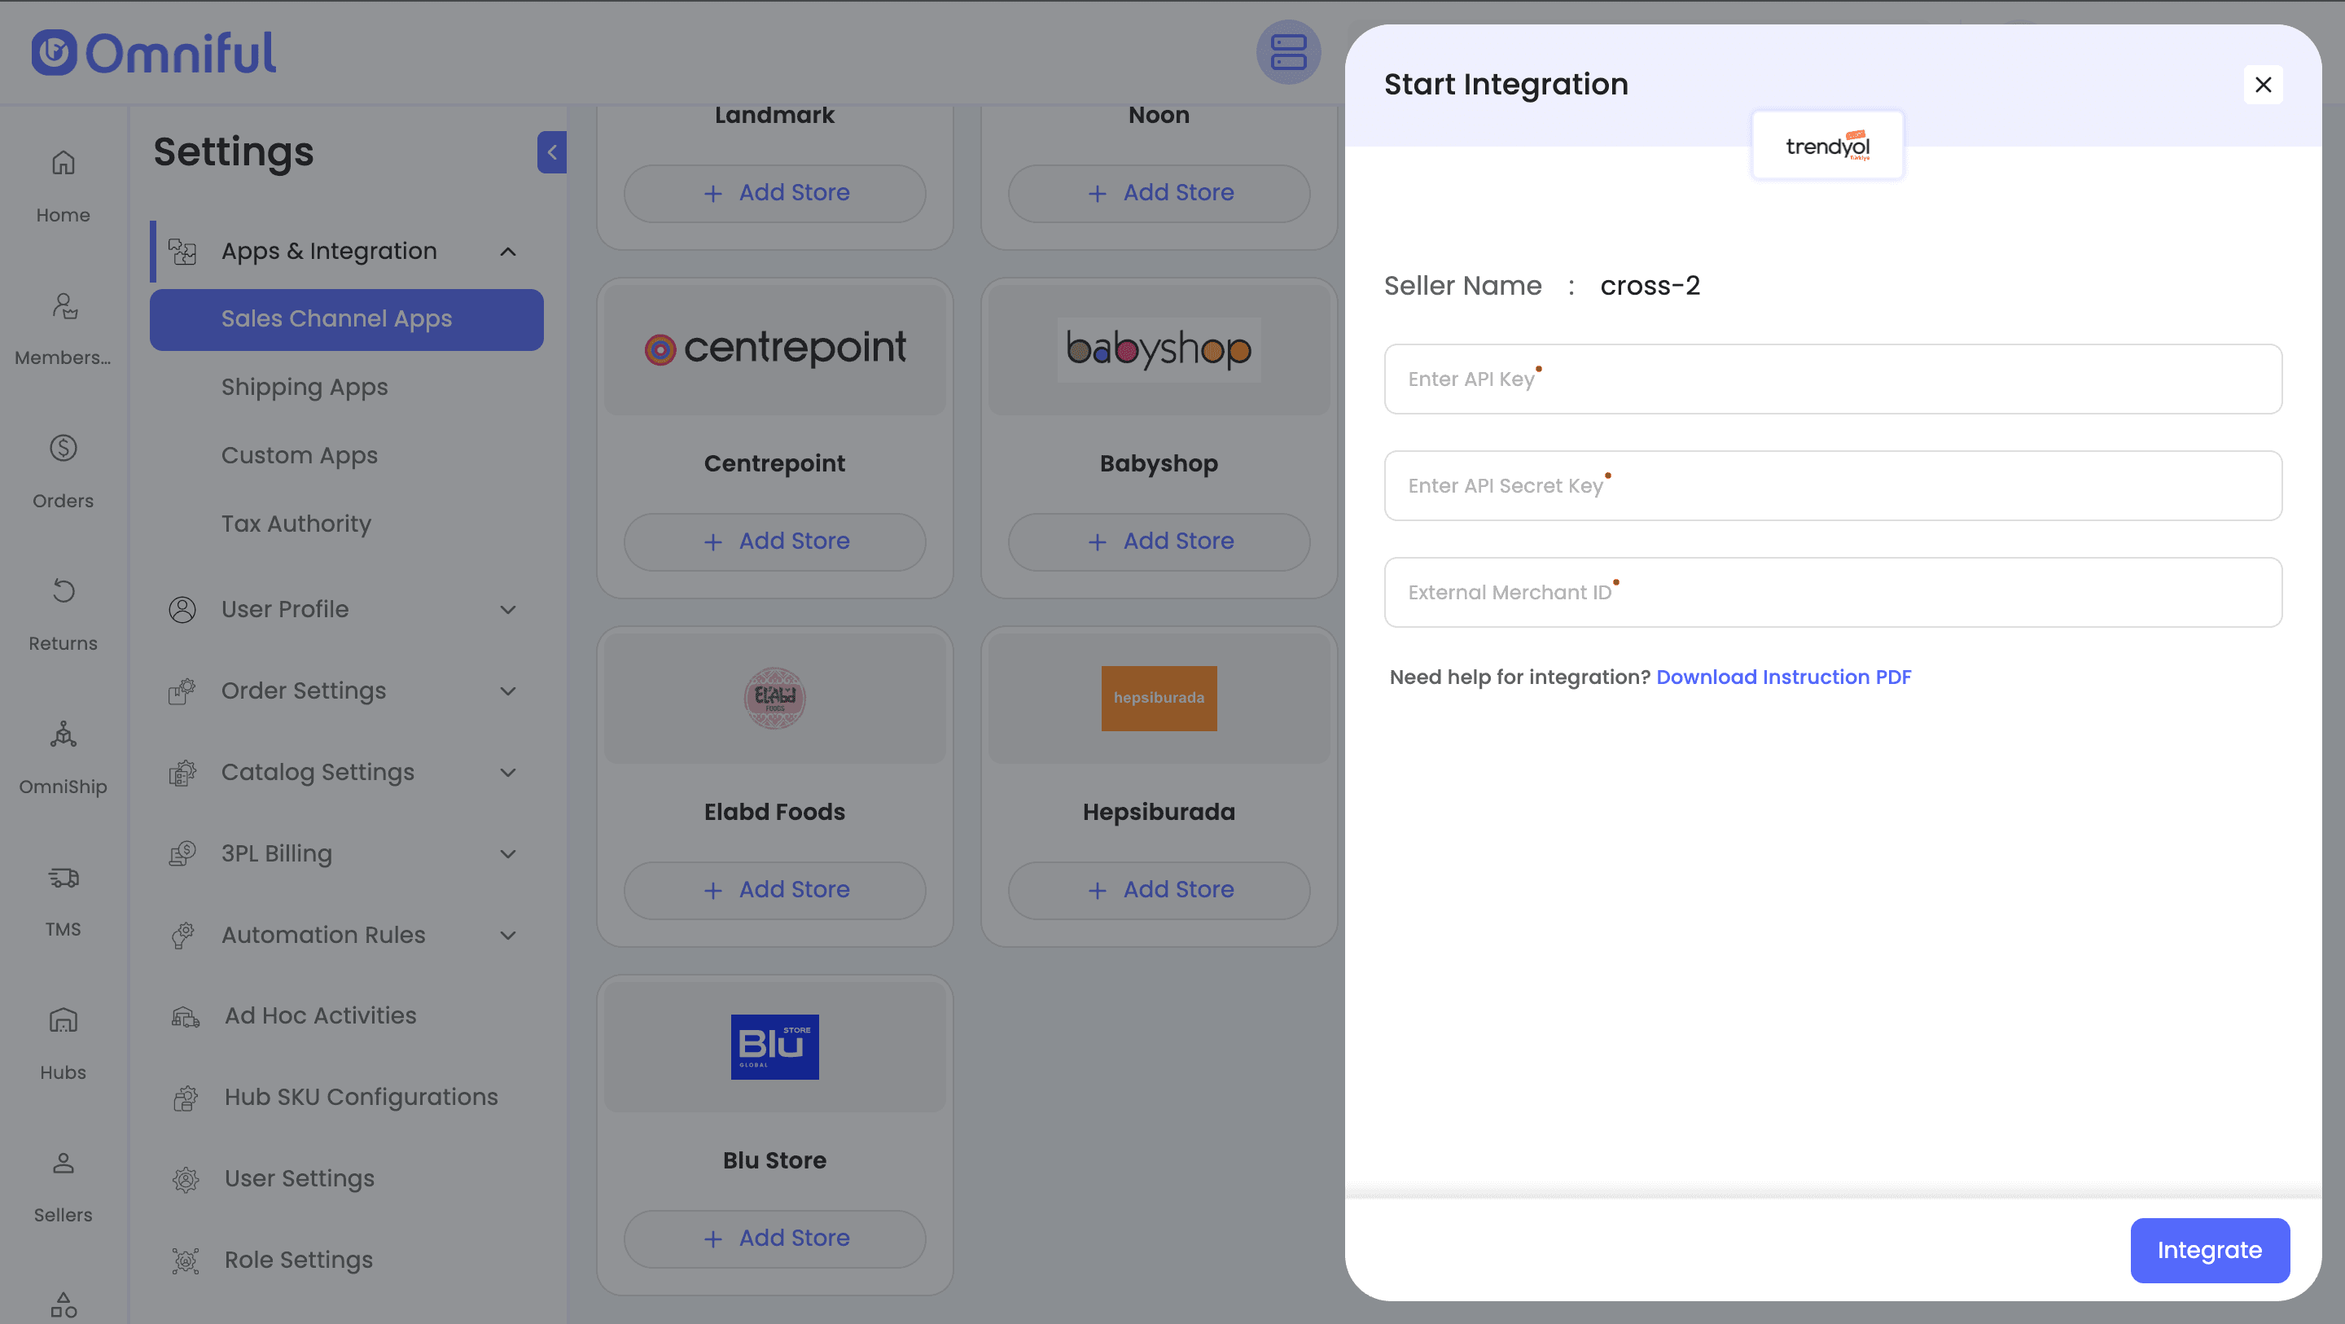Go to the OmniShip sidebar icon
Screen dimensions: 2345x1324
(63, 734)
